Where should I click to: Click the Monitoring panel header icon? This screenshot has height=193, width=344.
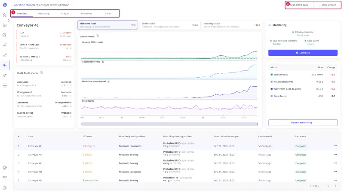click(x=270, y=25)
